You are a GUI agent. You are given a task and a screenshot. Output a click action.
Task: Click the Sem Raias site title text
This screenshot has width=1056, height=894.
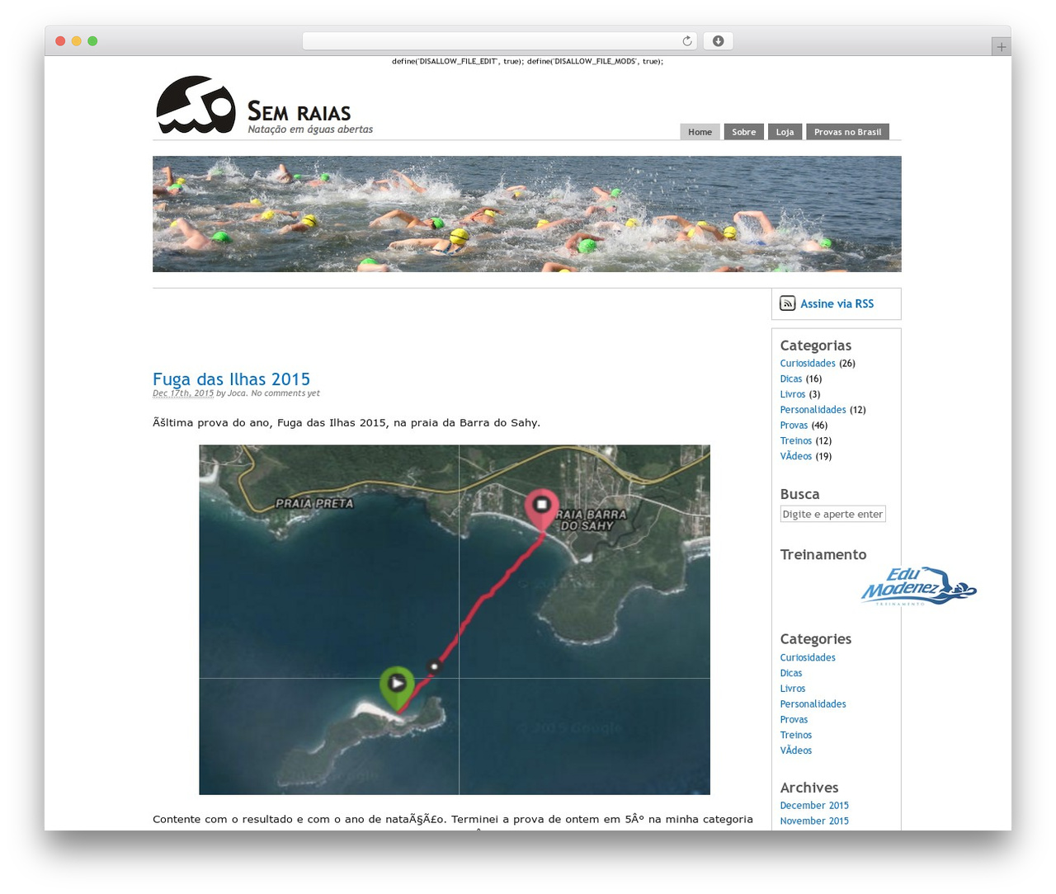coord(299,111)
